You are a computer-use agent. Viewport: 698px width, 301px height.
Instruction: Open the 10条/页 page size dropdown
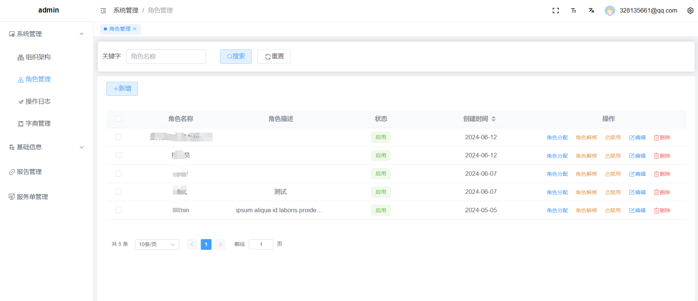[157, 244]
